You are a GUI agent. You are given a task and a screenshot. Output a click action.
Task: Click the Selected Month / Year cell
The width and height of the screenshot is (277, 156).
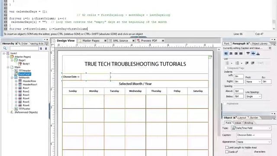pos(135,84)
